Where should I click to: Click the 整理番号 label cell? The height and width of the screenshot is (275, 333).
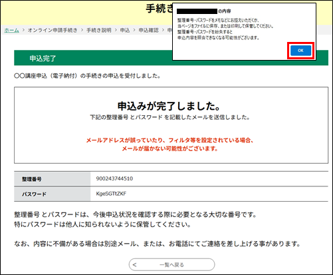tap(53, 179)
